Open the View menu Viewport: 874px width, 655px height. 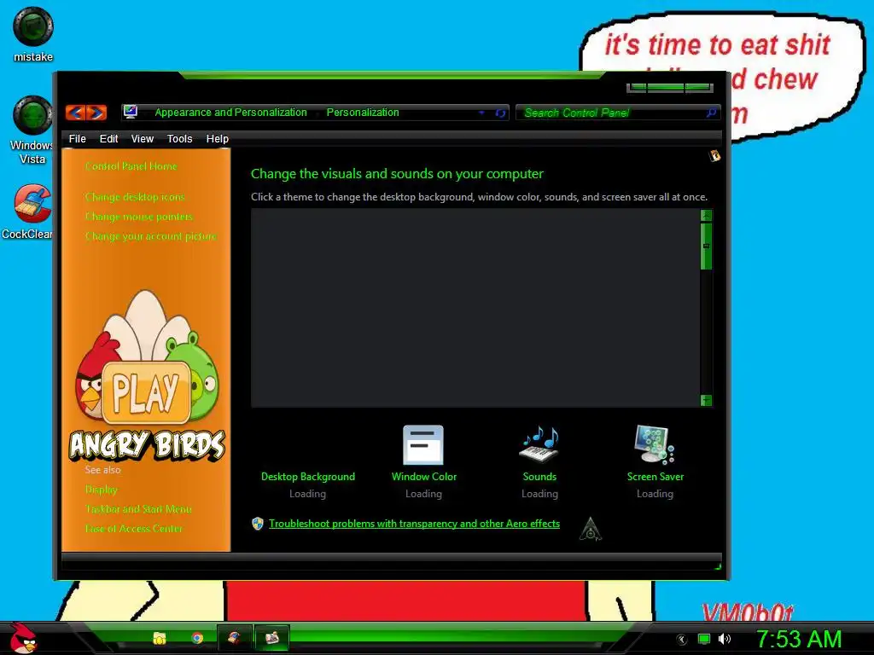tap(143, 139)
